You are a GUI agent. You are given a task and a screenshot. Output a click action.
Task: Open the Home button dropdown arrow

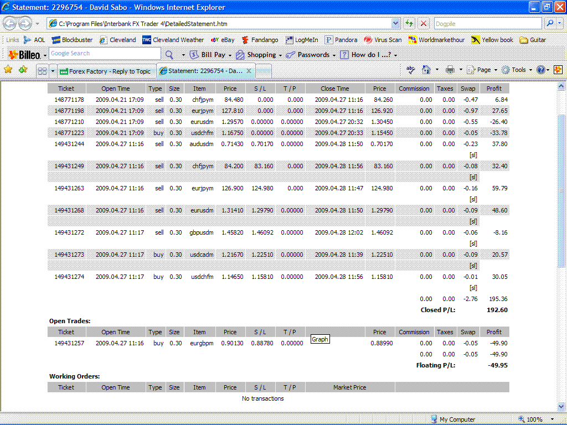pyautogui.click(x=437, y=70)
